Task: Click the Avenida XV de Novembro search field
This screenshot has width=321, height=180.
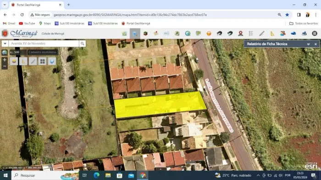Action: [x=44, y=44]
